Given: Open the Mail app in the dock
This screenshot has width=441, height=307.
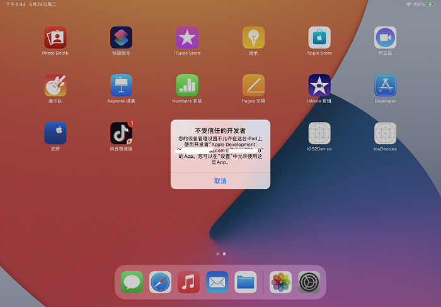Looking at the screenshot, I should 217,282.
